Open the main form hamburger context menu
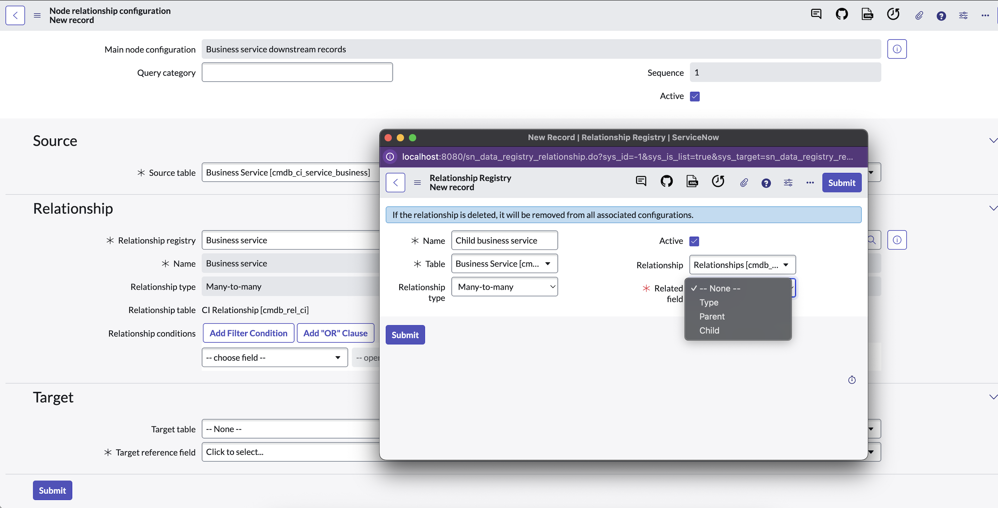The width and height of the screenshot is (998, 508). click(37, 15)
